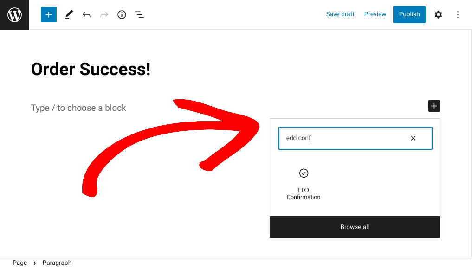Click Browse all blocks
Screen dimensions: 472x269
click(x=355, y=227)
